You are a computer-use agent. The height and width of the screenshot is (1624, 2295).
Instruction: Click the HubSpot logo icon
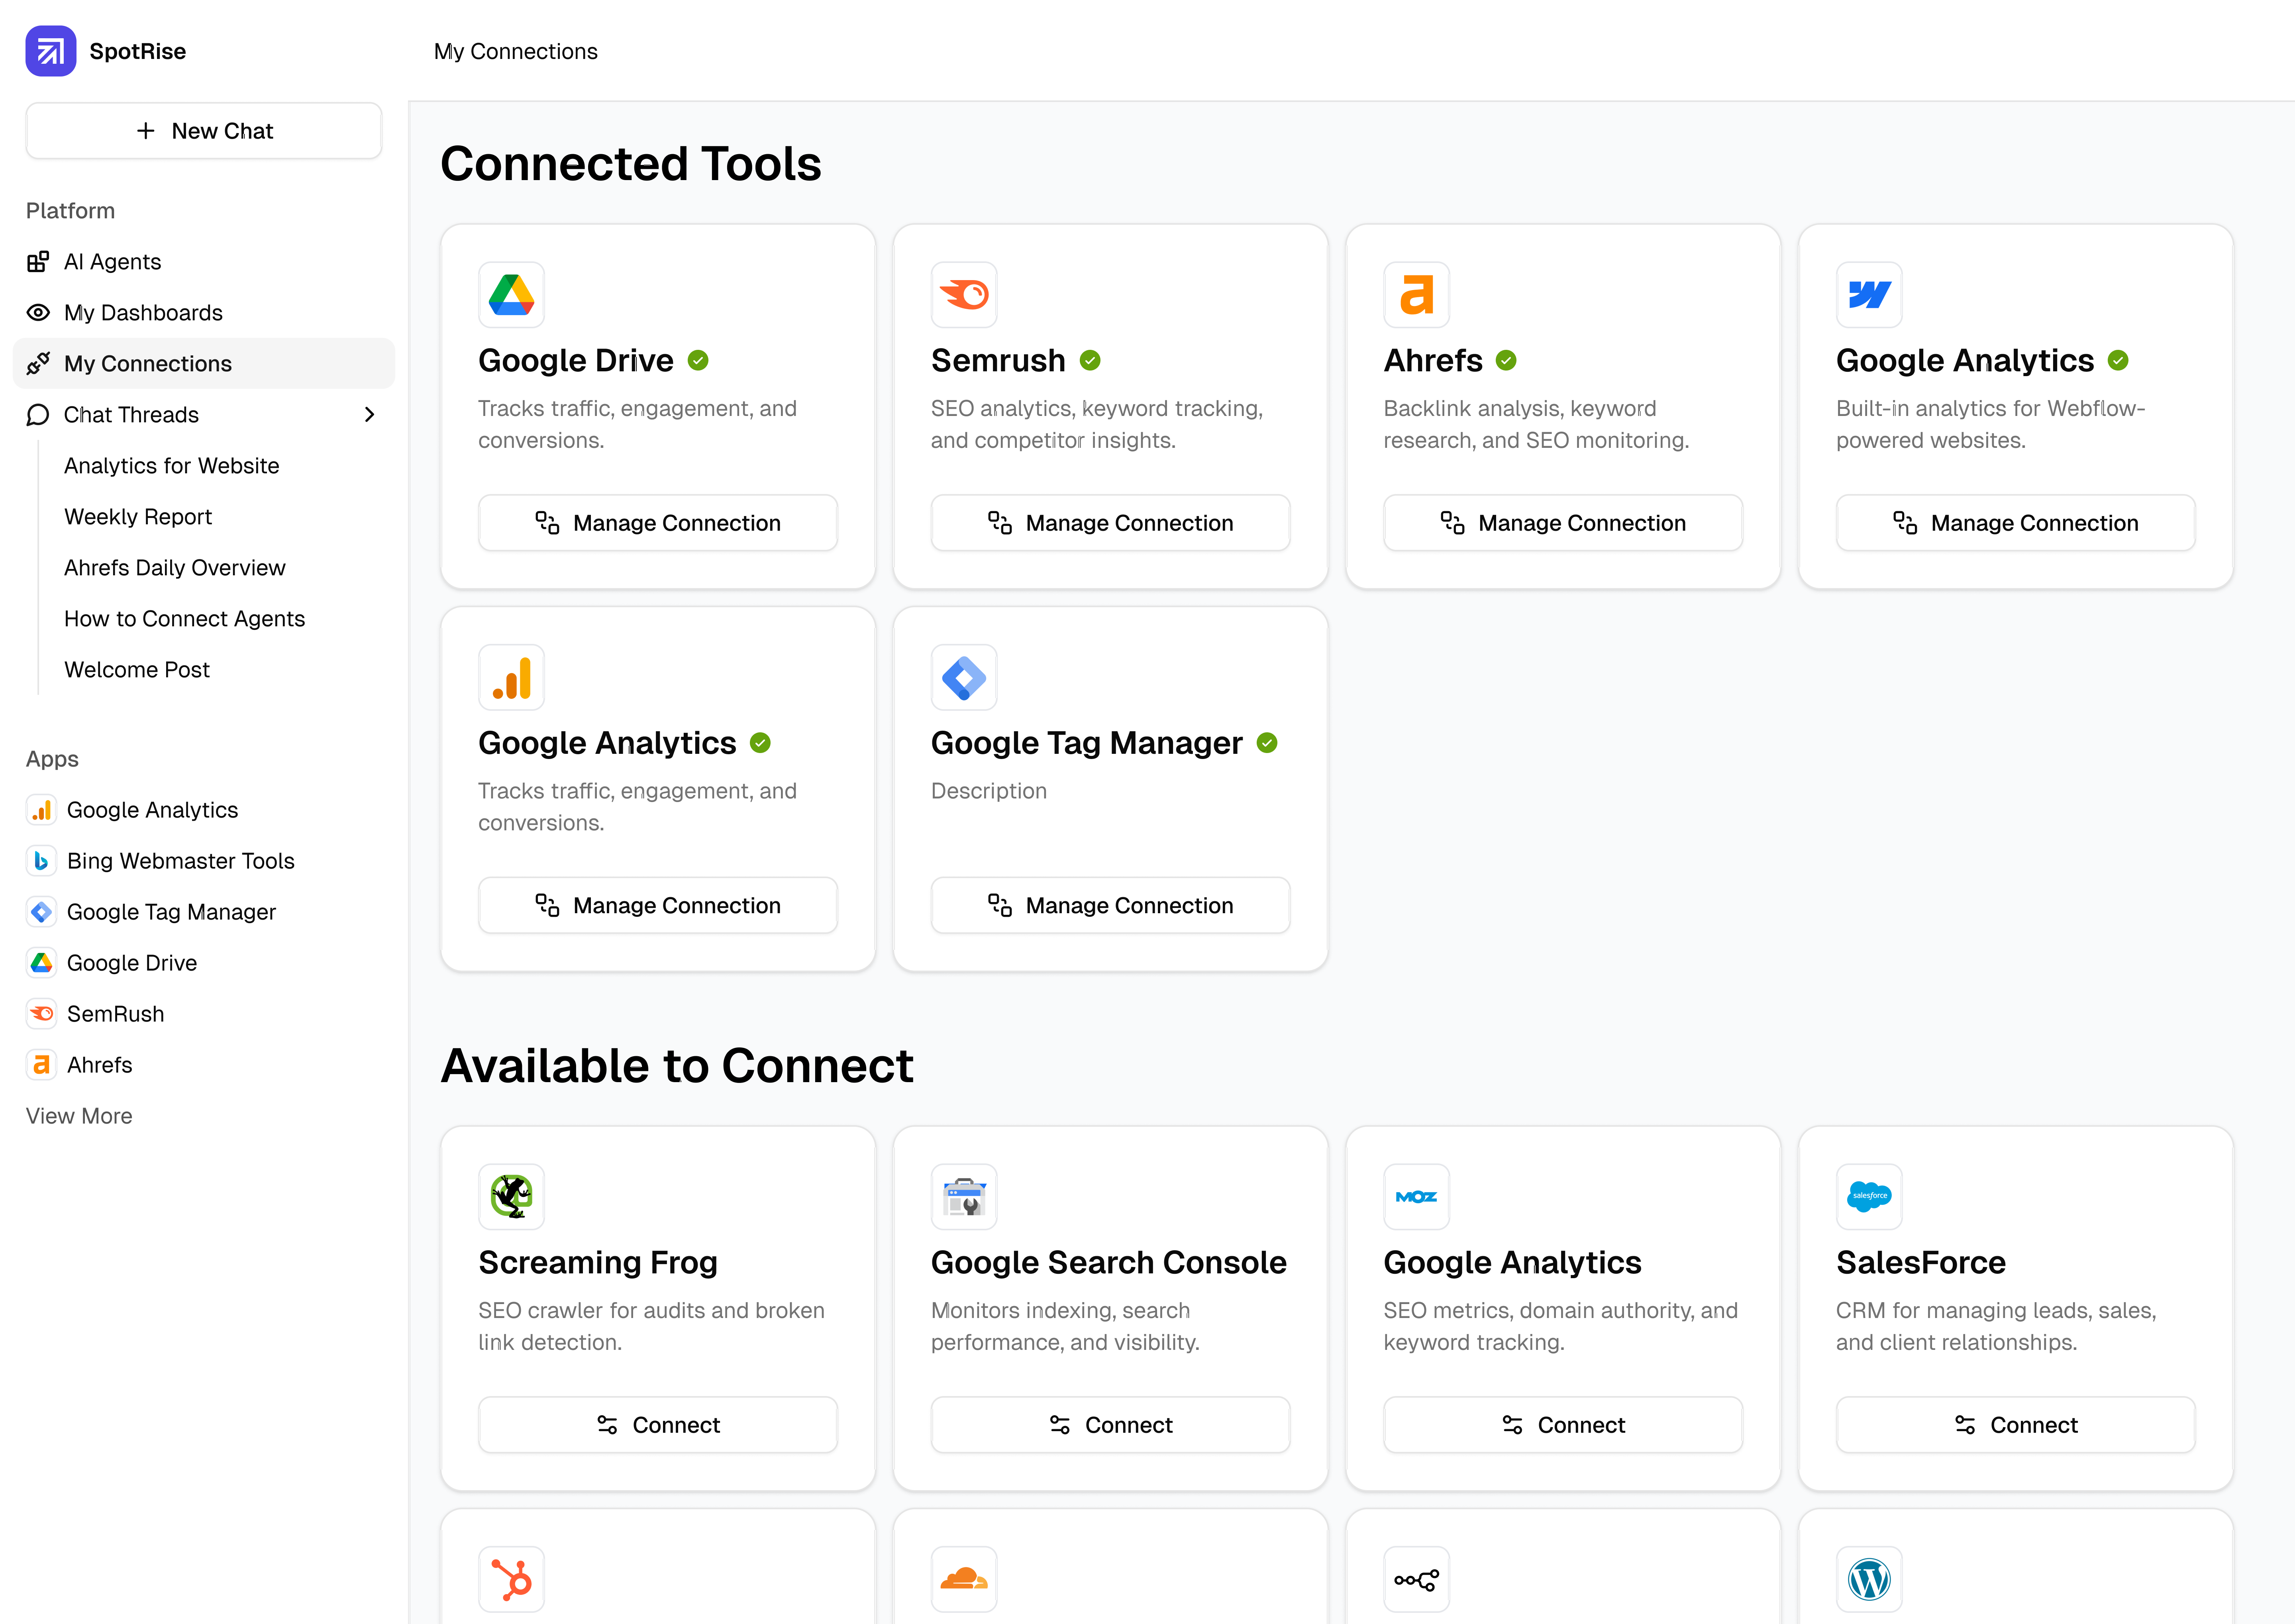511,1580
